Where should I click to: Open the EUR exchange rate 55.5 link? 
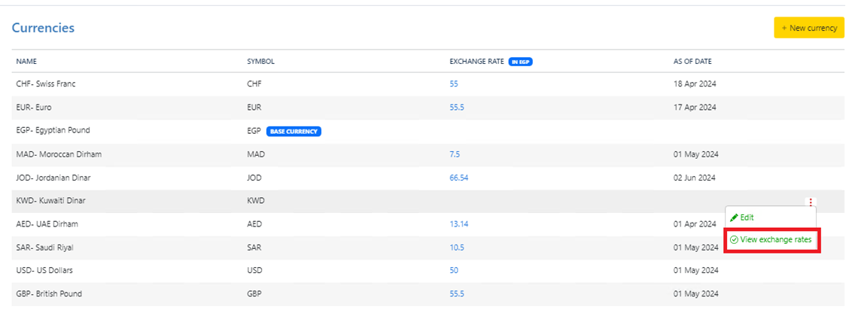coord(457,108)
